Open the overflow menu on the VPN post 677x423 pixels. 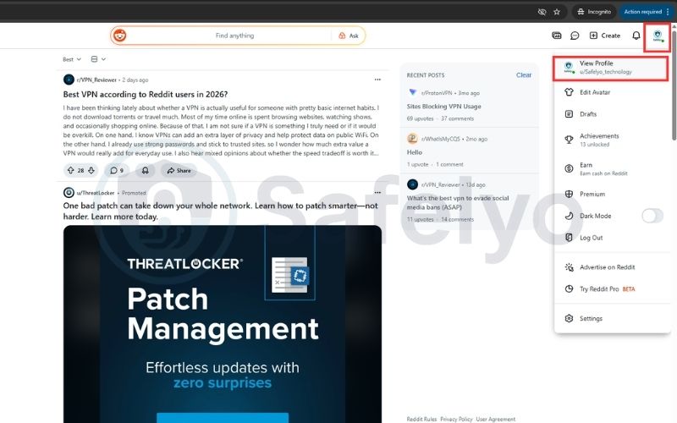point(377,79)
